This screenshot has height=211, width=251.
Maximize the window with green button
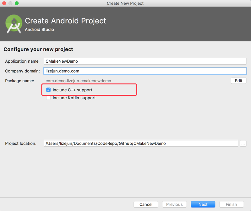(17, 3)
